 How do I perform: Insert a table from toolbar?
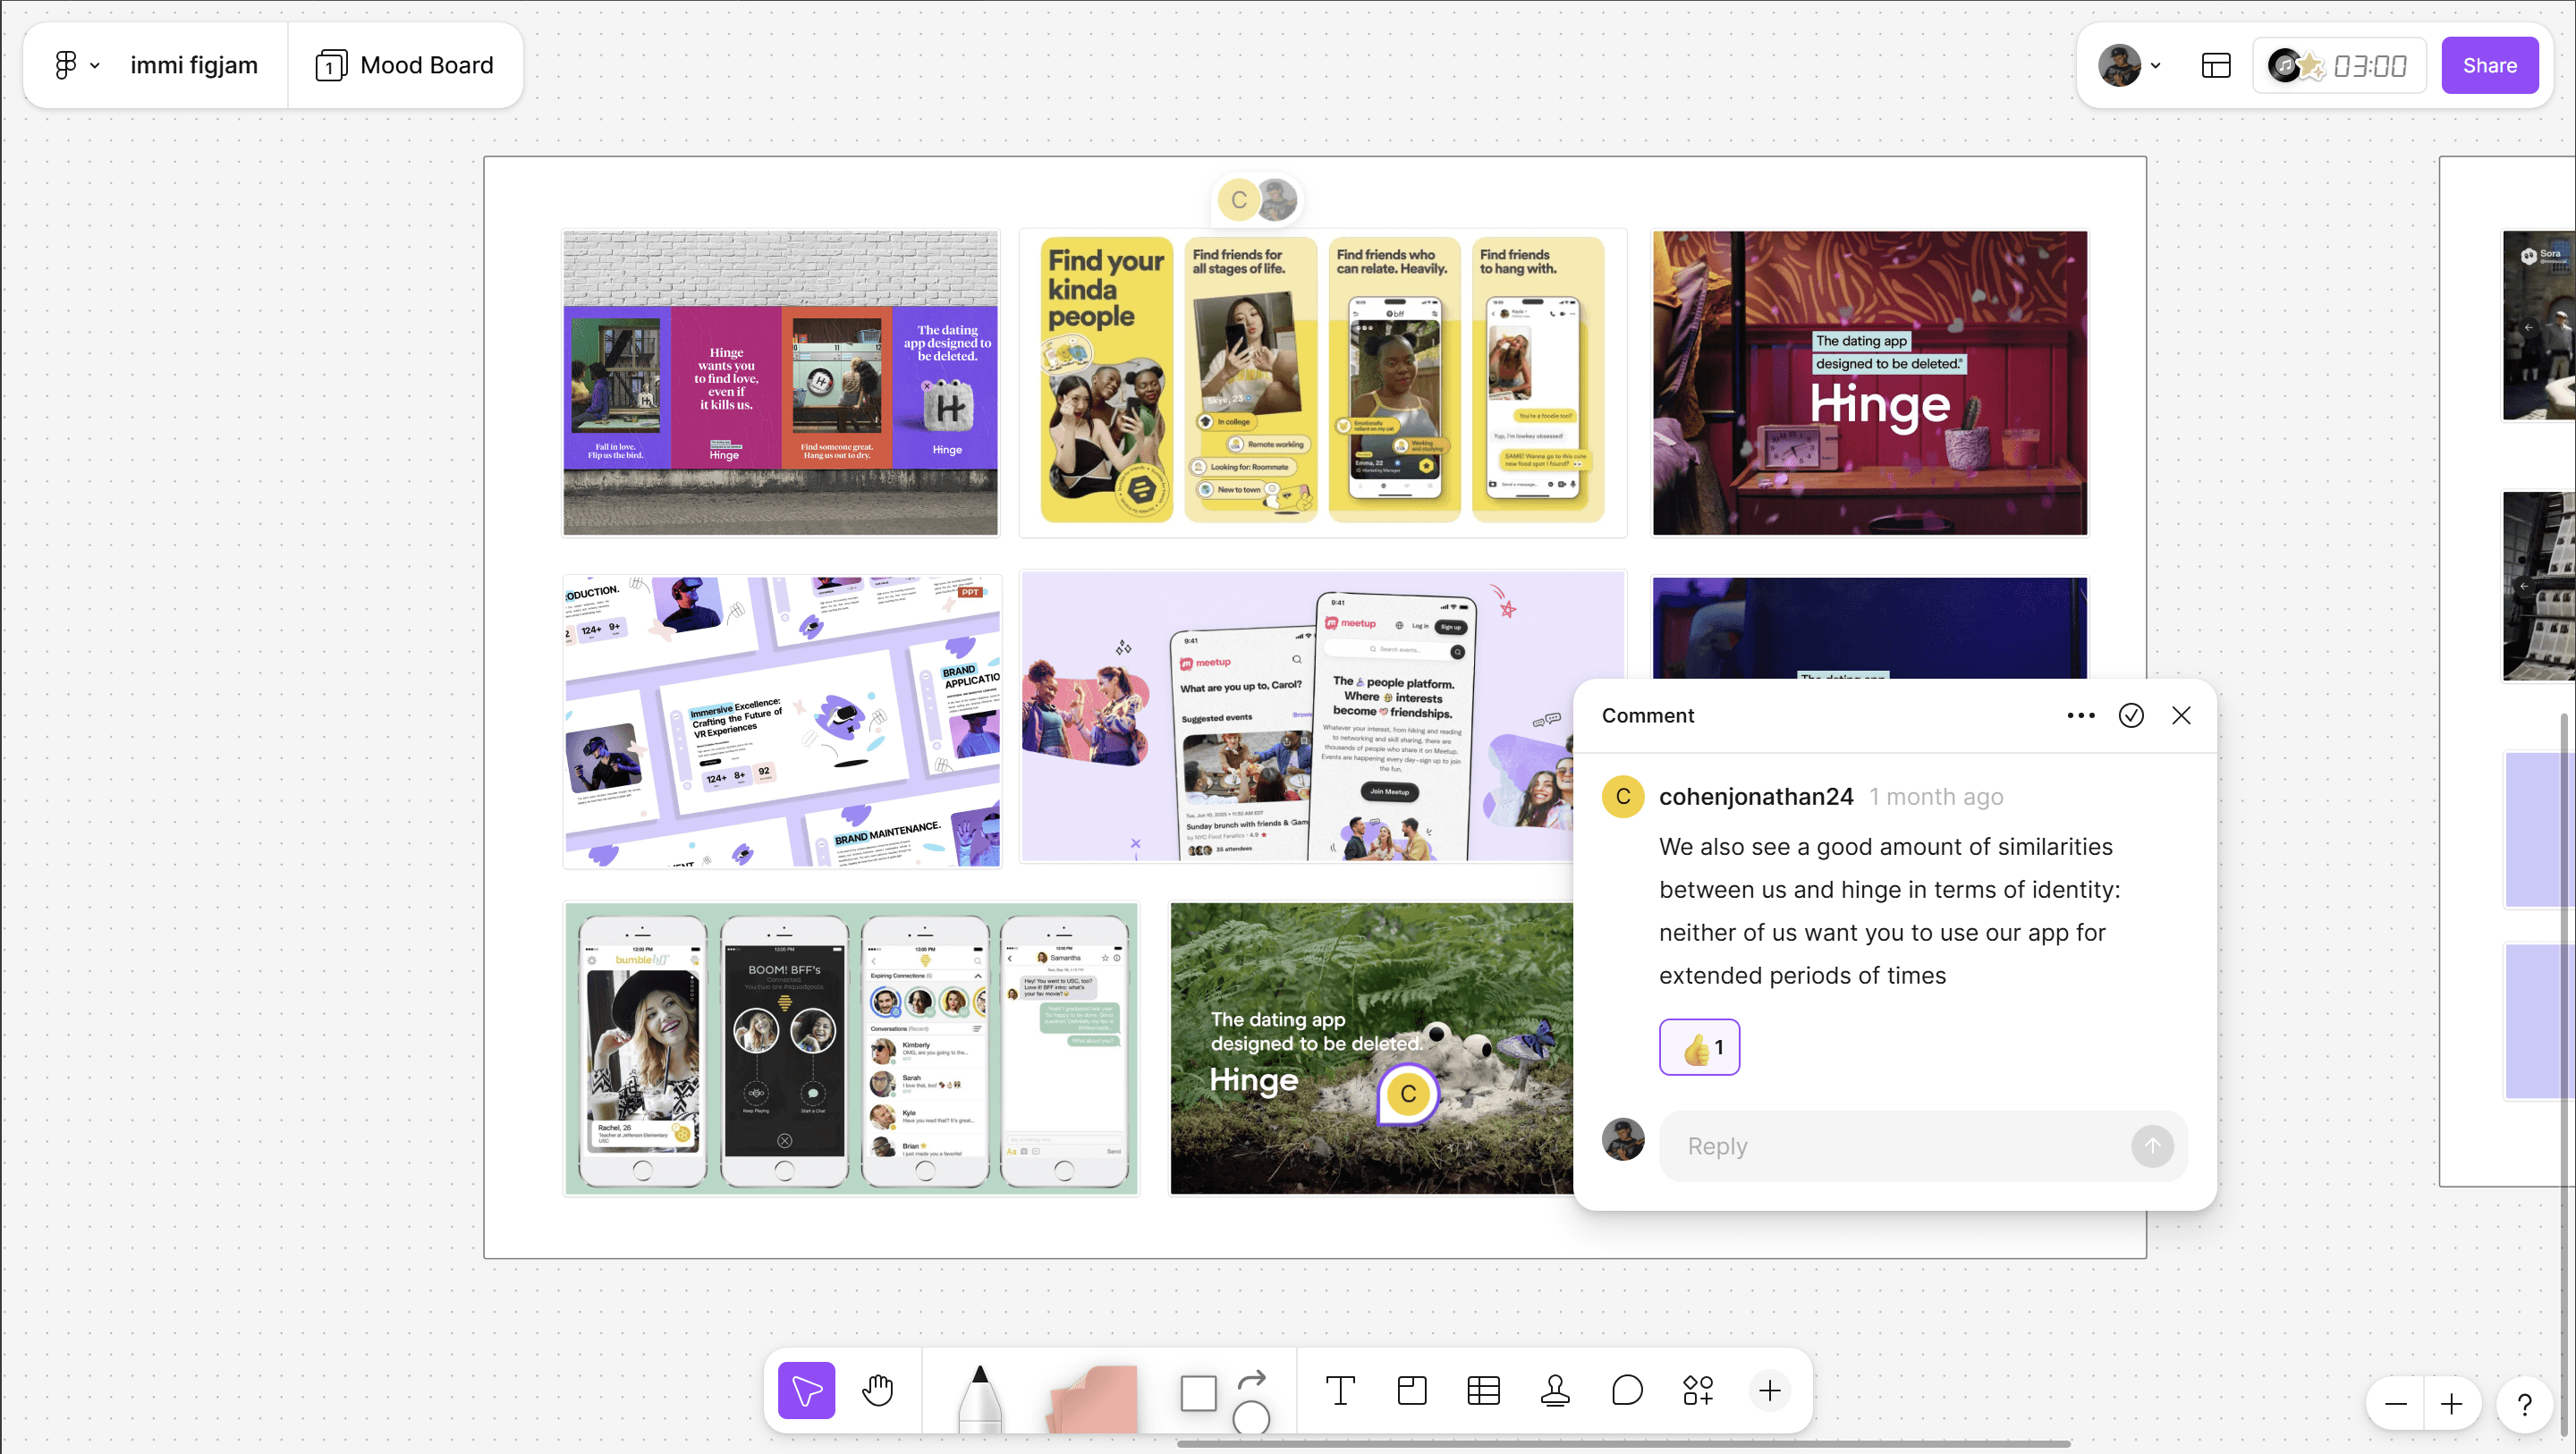[x=1483, y=1390]
